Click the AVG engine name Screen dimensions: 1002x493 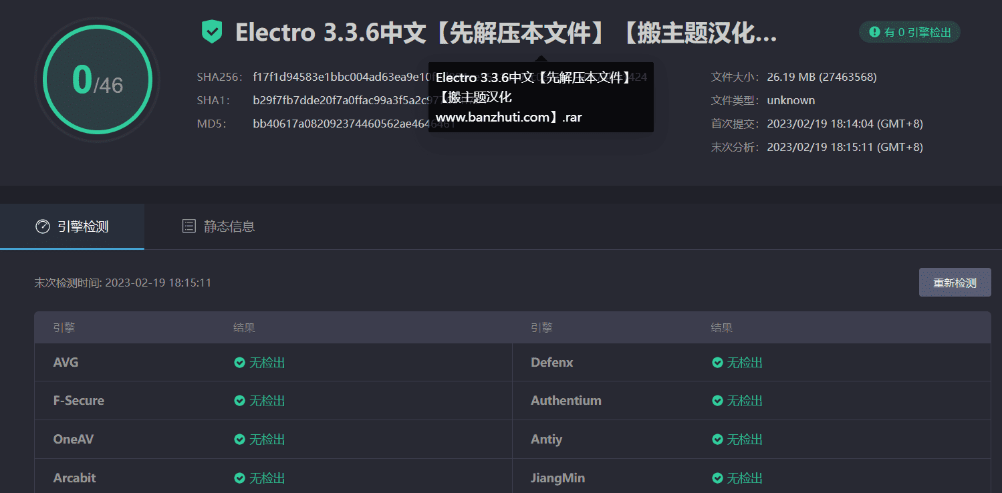tap(66, 363)
